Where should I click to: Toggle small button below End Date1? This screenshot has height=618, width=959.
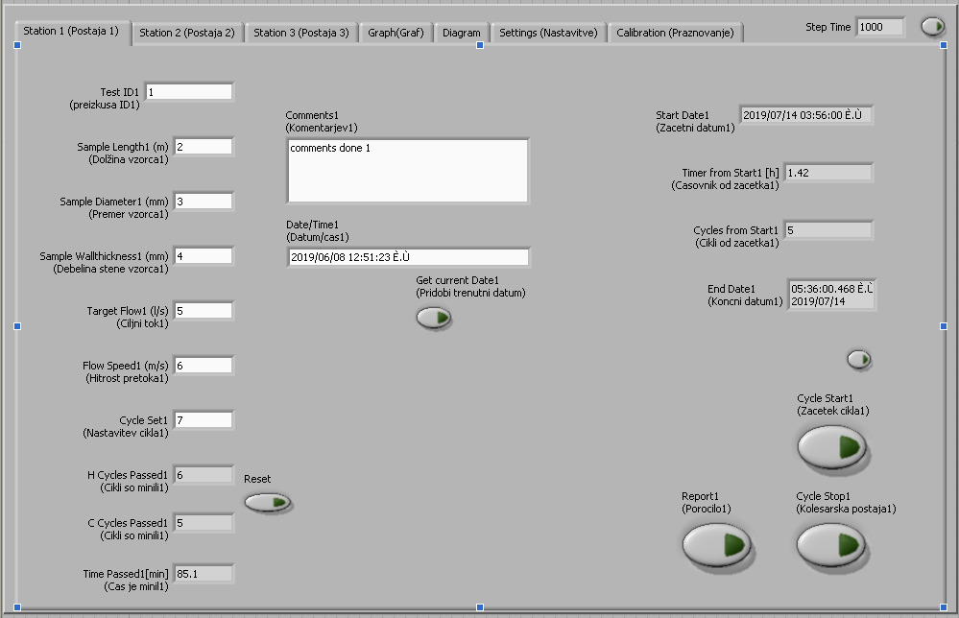[x=859, y=359]
